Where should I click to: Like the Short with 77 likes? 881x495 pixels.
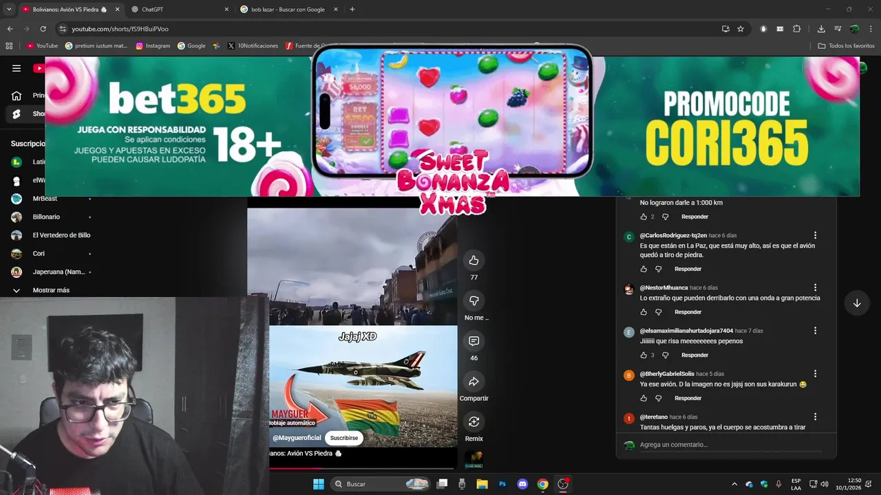474,260
